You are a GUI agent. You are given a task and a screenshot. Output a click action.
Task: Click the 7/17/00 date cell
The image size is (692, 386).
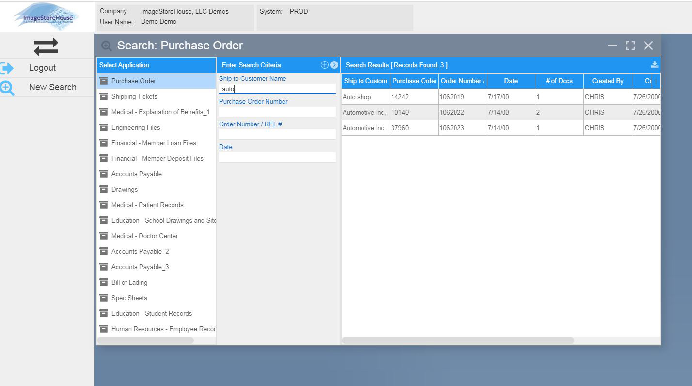tap(511, 97)
